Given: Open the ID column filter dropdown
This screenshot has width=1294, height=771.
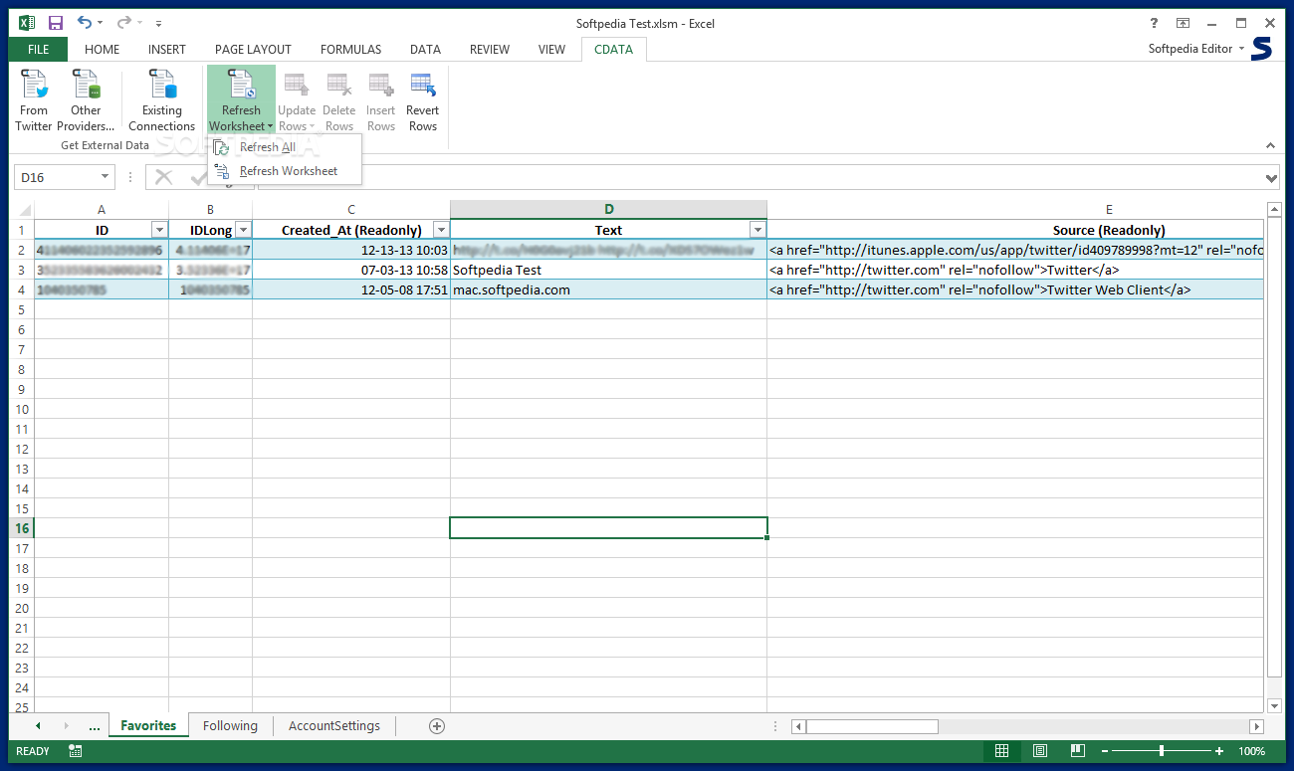Looking at the screenshot, I should (158, 230).
